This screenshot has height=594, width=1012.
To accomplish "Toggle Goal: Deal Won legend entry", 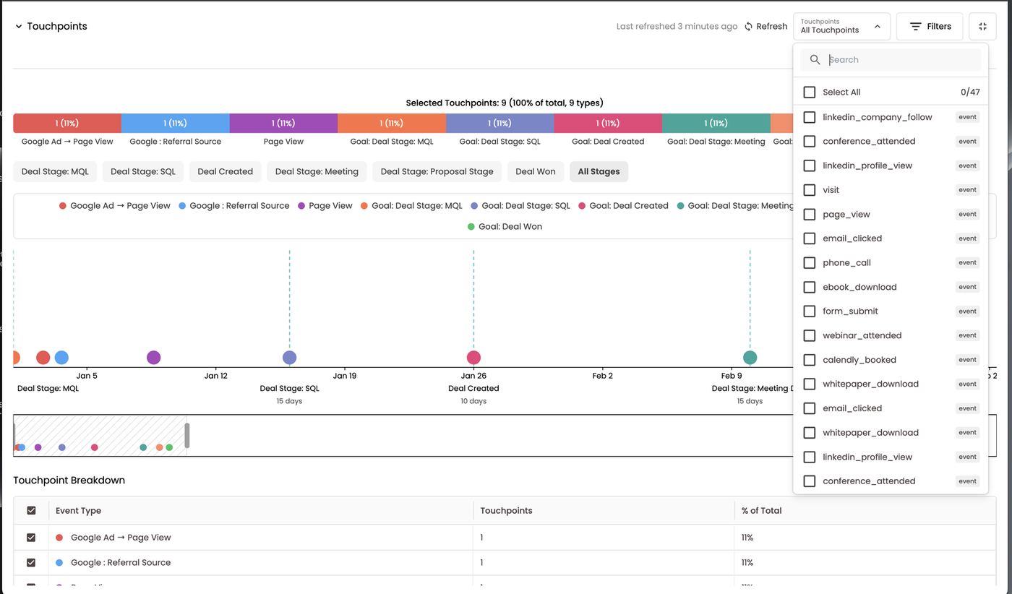I will click(505, 227).
